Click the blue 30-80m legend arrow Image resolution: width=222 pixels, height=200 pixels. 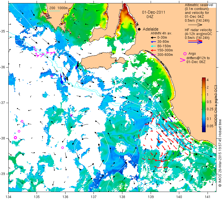point(153,42)
